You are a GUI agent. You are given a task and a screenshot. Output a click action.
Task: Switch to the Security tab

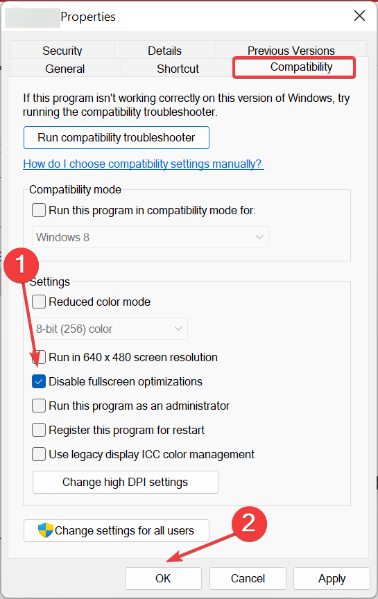point(62,50)
